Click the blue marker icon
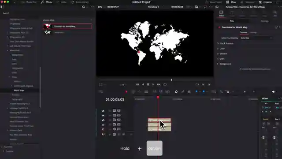This screenshot has width=282, height=159. point(204,92)
